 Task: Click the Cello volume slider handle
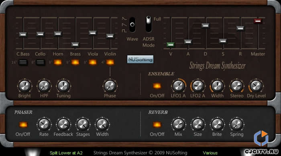click(x=41, y=34)
